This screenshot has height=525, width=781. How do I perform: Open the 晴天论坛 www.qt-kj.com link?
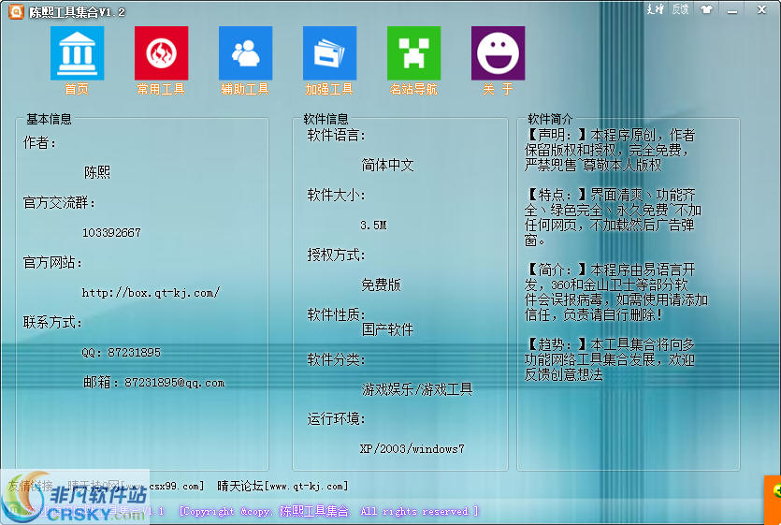click(x=282, y=486)
